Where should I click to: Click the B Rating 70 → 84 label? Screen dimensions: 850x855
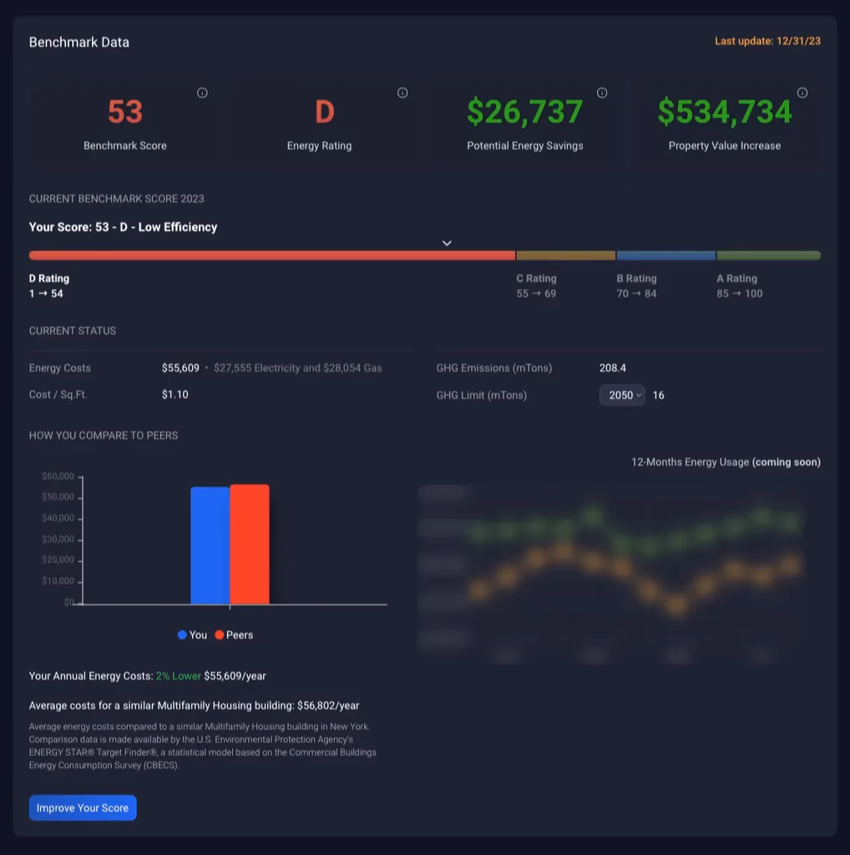coord(636,286)
